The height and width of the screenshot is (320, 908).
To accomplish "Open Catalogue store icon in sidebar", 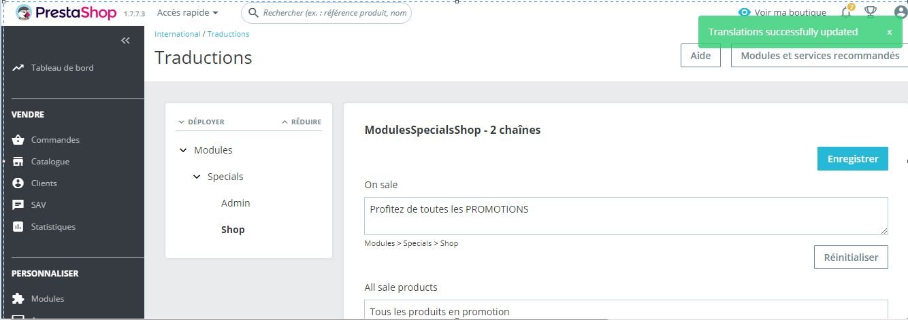I will point(18,162).
